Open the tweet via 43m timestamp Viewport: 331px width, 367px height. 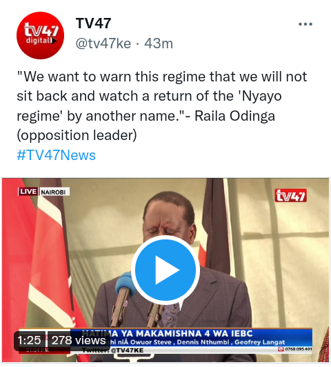point(159,43)
